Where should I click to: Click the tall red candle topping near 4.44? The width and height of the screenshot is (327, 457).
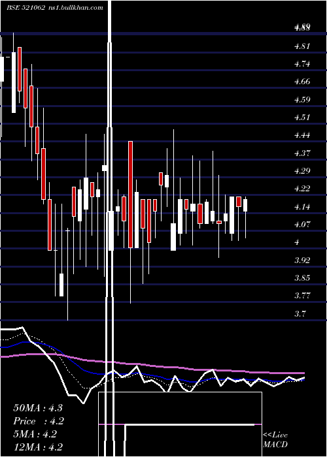point(131,195)
